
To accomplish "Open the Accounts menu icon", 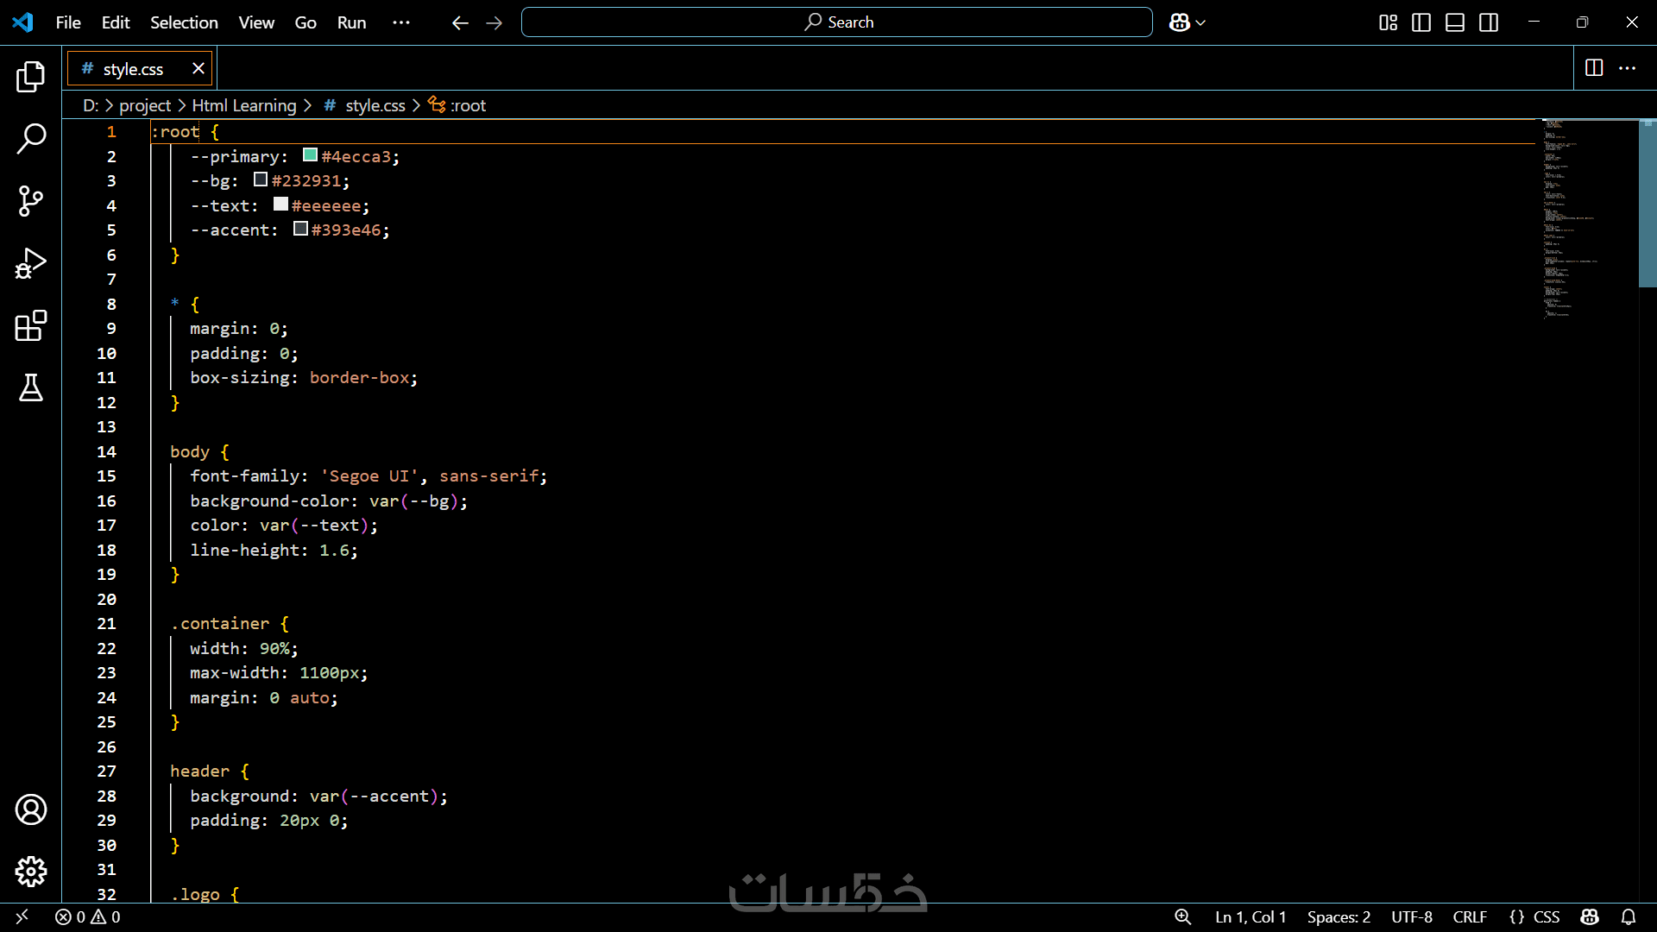I will [x=31, y=809].
